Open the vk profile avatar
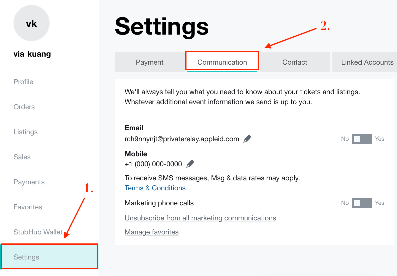This screenshot has height=276, width=397. click(32, 23)
